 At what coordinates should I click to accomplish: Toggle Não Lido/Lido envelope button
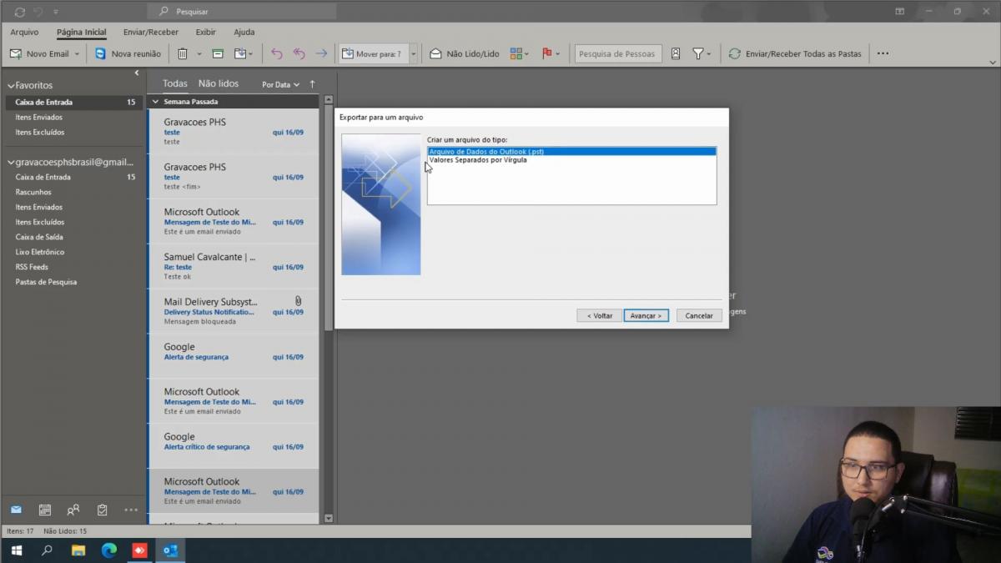[464, 53]
